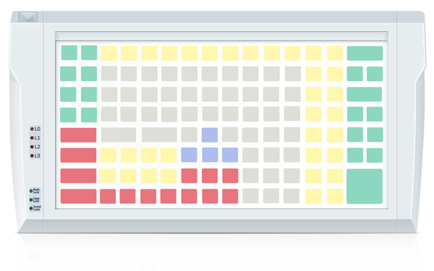Click the topmost wide red key

click(x=78, y=135)
